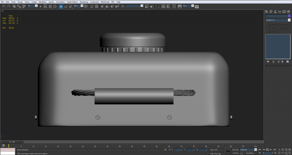Open the Display command panel tab
This screenshot has width=292, height=155.
[x=284, y=12]
